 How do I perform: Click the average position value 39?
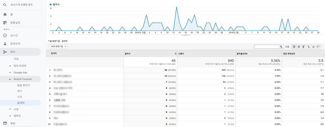[x=322, y=94]
